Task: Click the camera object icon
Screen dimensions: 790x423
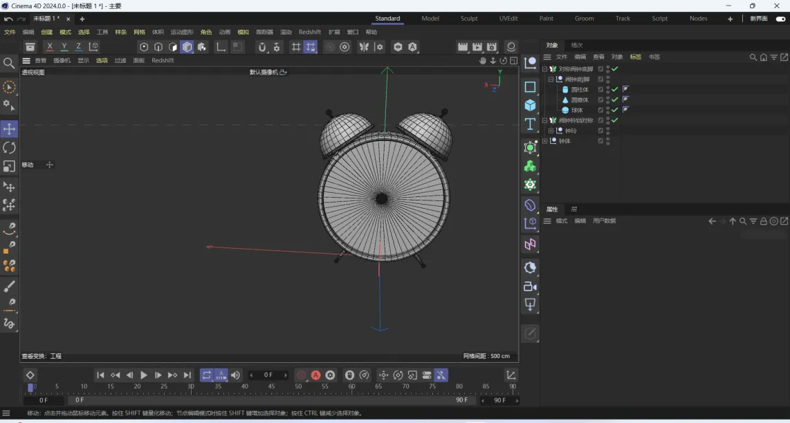Action: pos(530,286)
